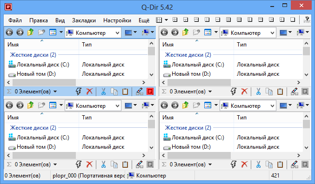Image resolution: width=315 pixels, height=184 pixels.
Task: Choose layout with one left and two right panes
Action: point(271,20)
